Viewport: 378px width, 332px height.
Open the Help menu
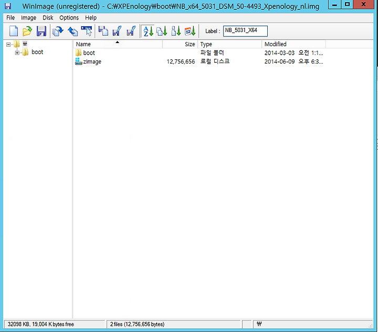(x=91, y=18)
